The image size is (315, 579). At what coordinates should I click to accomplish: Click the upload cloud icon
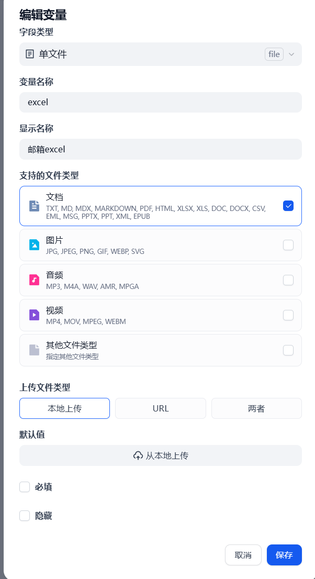138,455
